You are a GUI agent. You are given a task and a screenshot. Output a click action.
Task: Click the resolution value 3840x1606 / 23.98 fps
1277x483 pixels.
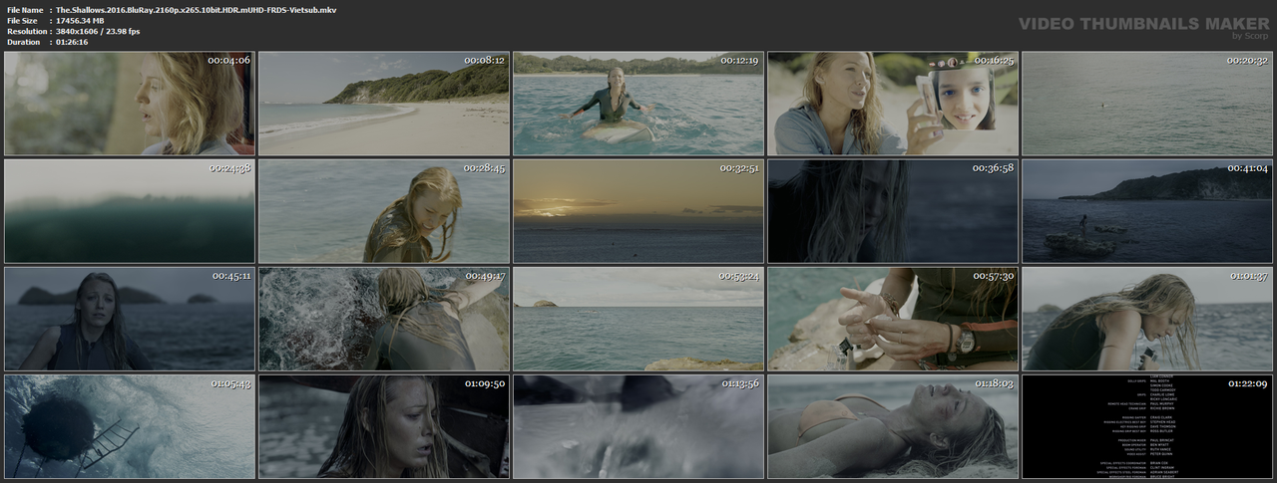98,32
